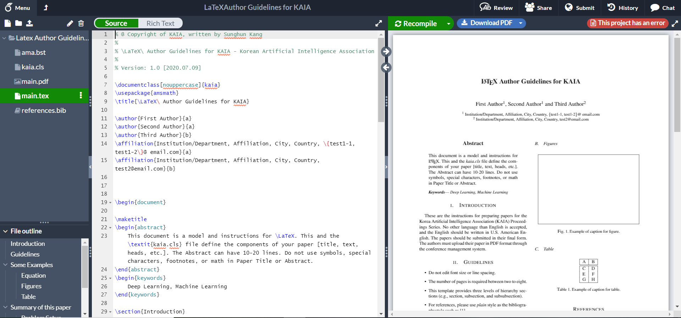Click the Submit globe icon

[569, 7]
